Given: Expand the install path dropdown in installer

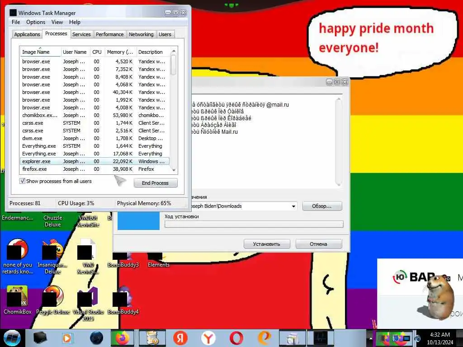Looking at the screenshot, I should pos(293,206).
